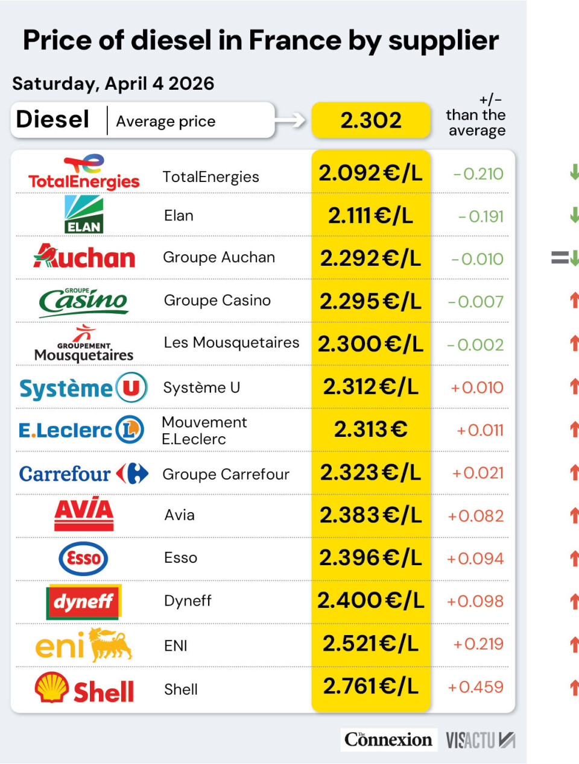Click the Shell scallop logo
Screen dimensions: 579x764
tap(84, 689)
